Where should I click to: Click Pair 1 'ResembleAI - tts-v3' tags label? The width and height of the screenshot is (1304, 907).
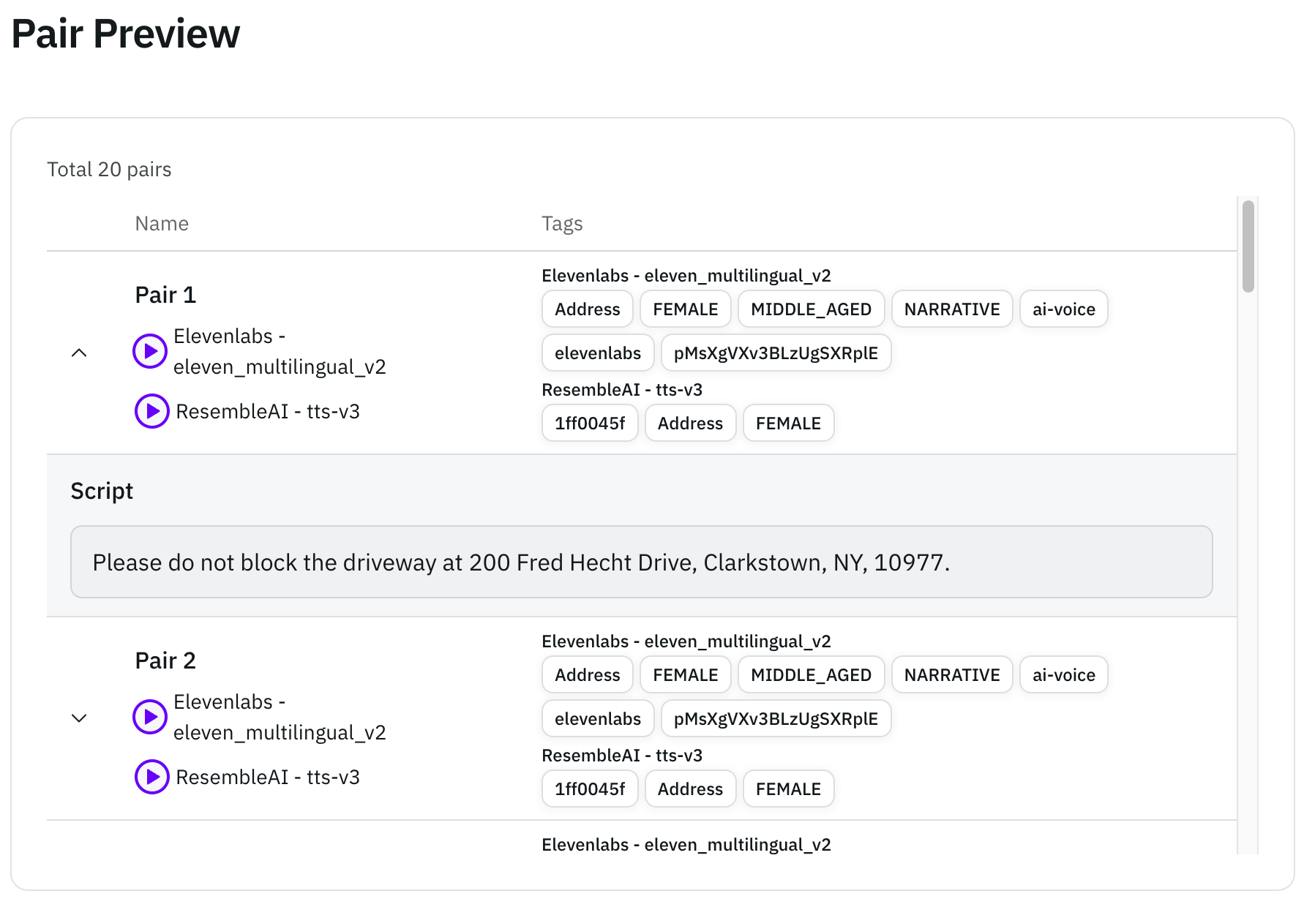[622, 390]
